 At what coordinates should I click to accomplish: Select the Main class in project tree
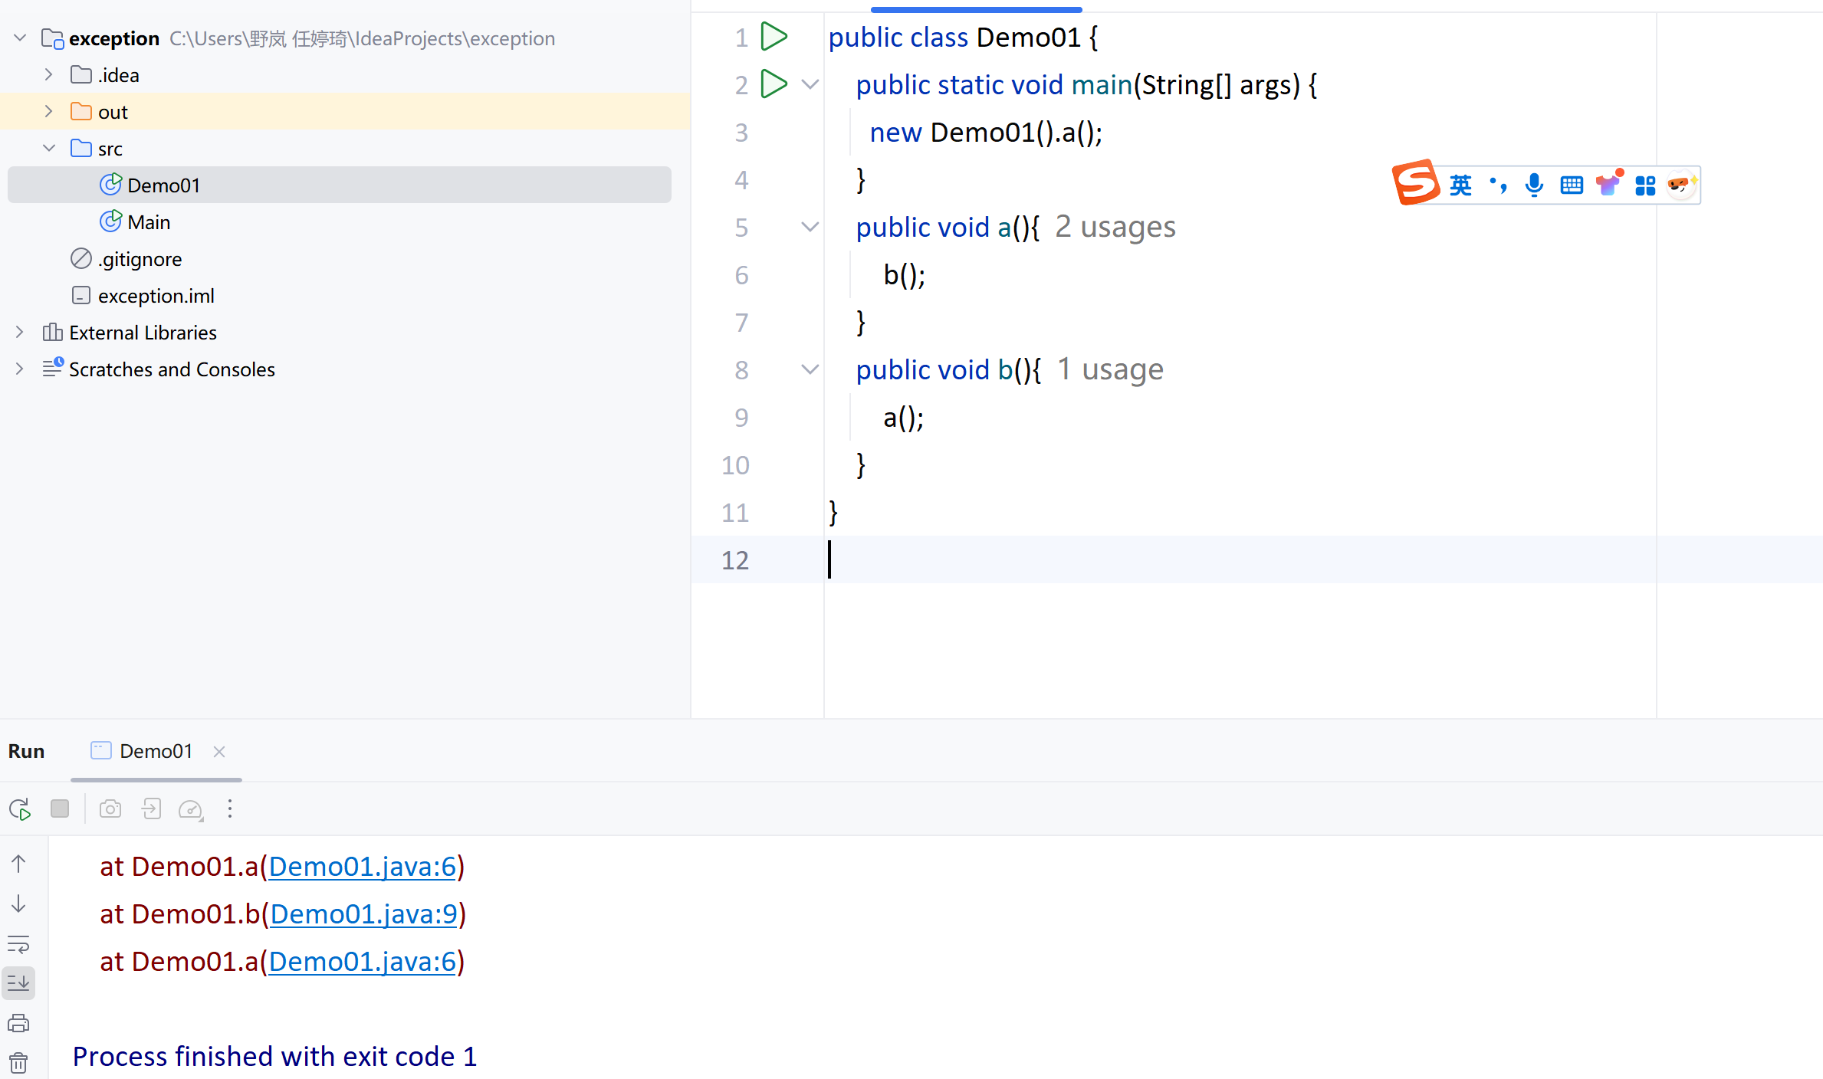[x=149, y=222]
